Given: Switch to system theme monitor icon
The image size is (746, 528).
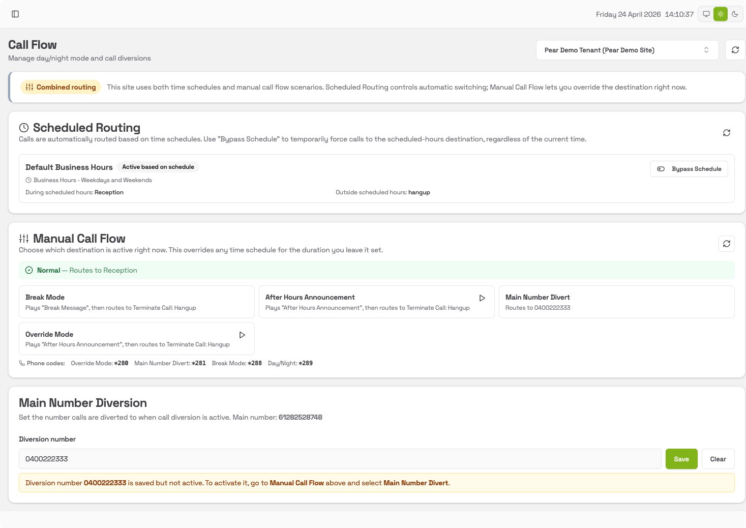Looking at the screenshot, I should (x=706, y=14).
